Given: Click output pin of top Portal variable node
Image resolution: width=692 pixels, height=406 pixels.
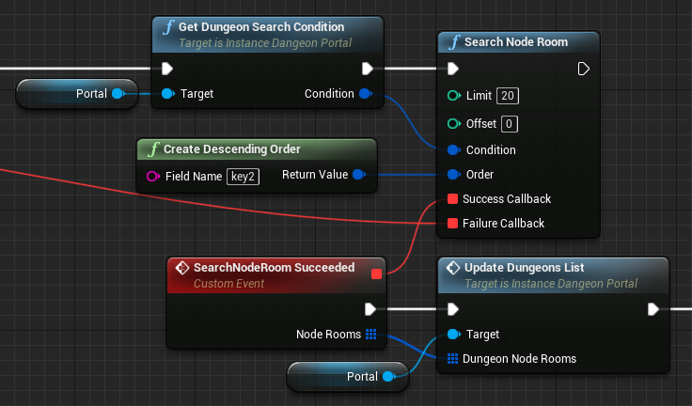Looking at the screenshot, I should point(118,94).
